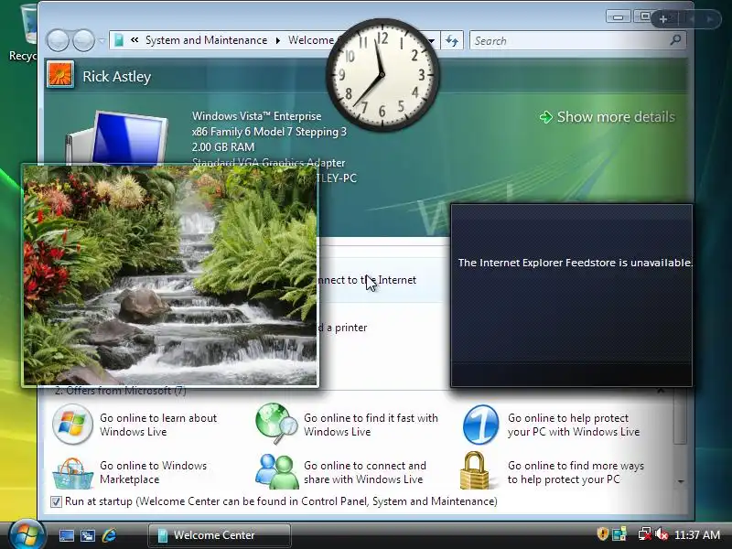
Task: Click Go online to connect and share text
Action: click(364, 472)
